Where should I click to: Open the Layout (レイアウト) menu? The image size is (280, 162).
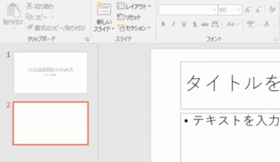(134, 6)
